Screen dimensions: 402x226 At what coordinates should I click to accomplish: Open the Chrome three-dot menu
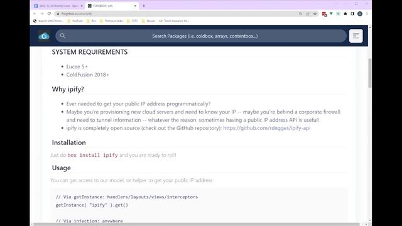(367, 14)
